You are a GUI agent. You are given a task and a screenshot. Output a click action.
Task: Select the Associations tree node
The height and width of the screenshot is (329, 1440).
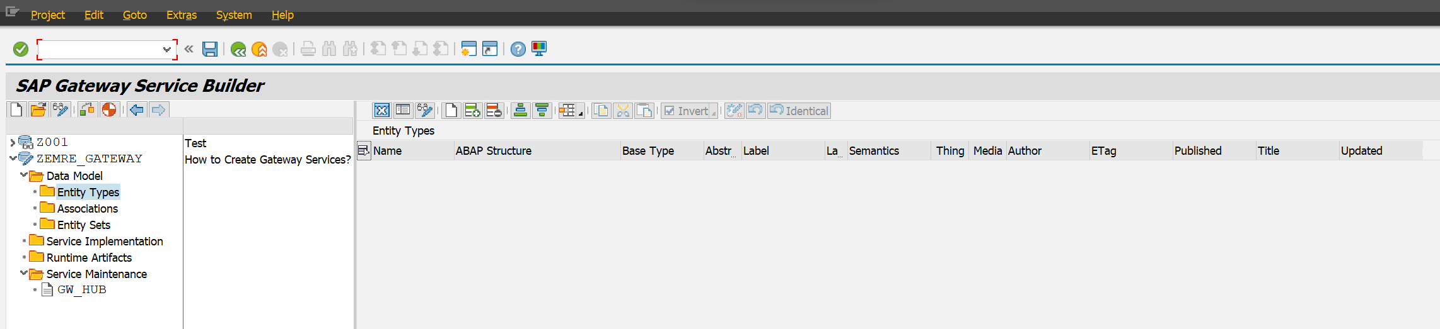pyautogui.click(x=87, y=208)
